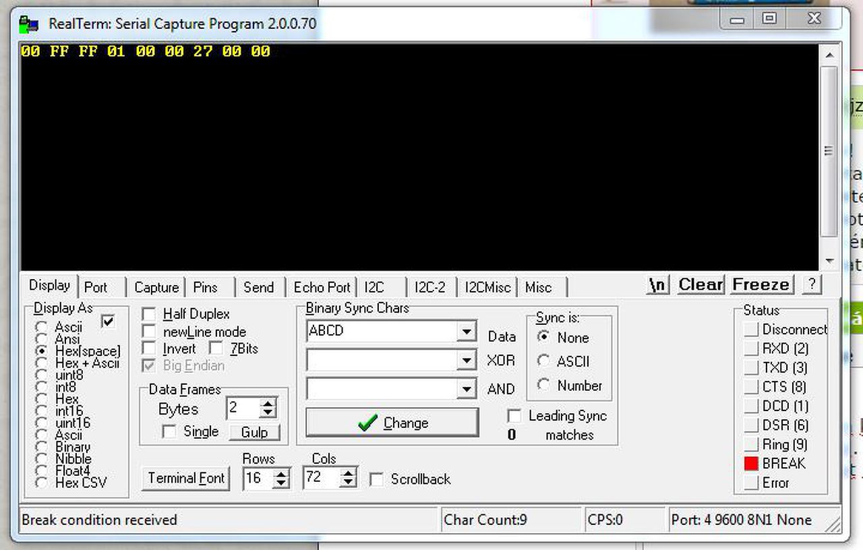Viewport: 863px width, 550px height.
Task: Click the Cols value field
Action: pos(322,479)
